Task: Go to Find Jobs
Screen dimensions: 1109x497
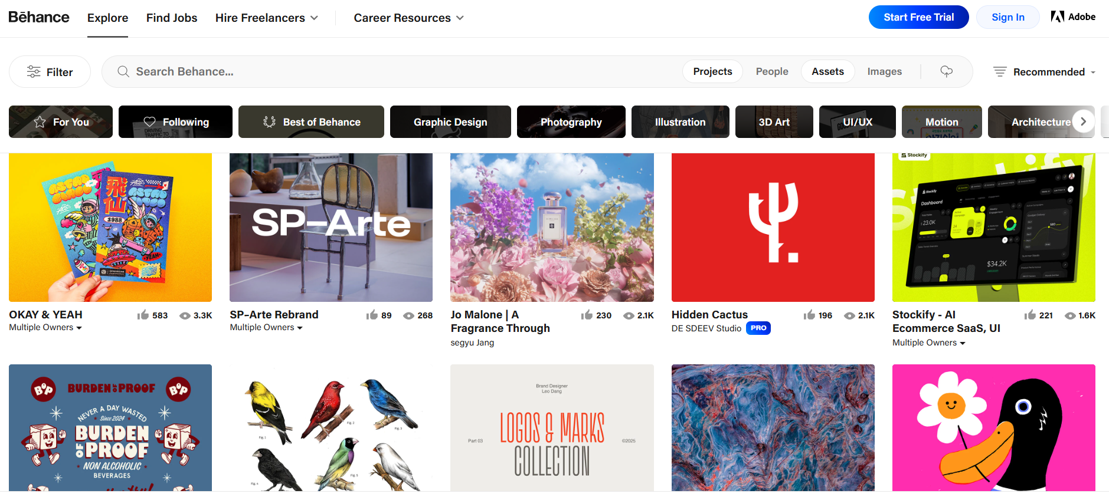Action: [172, 18]
